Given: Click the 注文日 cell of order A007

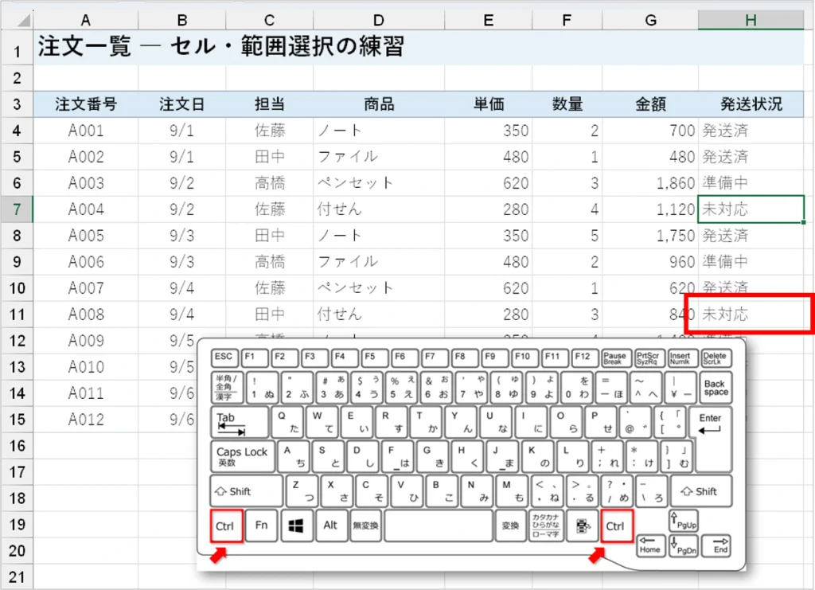Looking at the screenshot, I should 182,288.
